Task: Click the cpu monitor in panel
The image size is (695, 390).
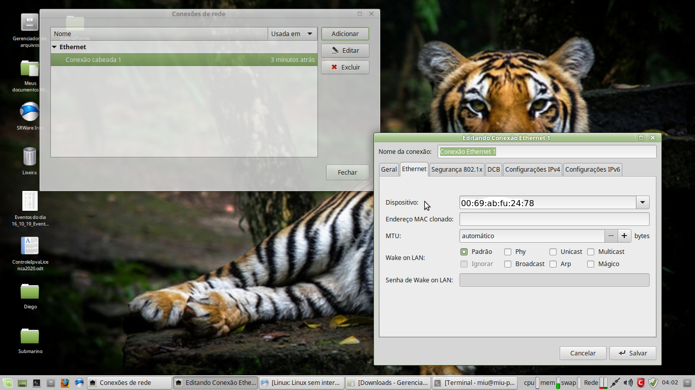Action: tap(531, 383)
